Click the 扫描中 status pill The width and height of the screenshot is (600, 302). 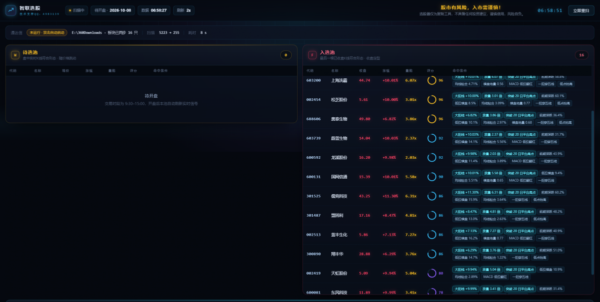pos(77,10)
